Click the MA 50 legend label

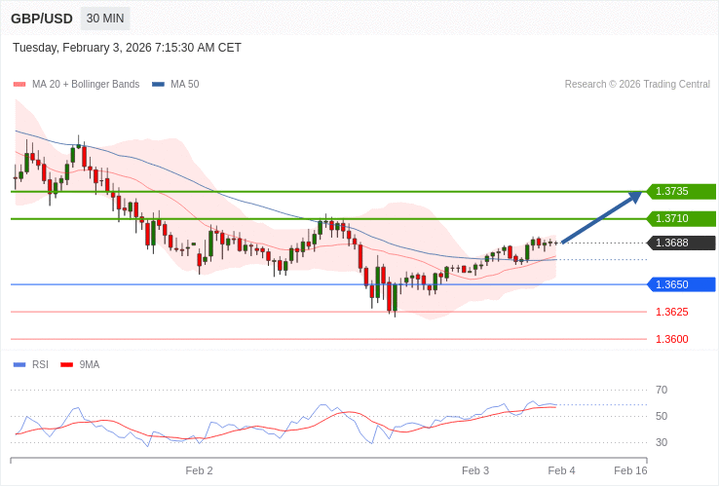[x=185, y=85]
